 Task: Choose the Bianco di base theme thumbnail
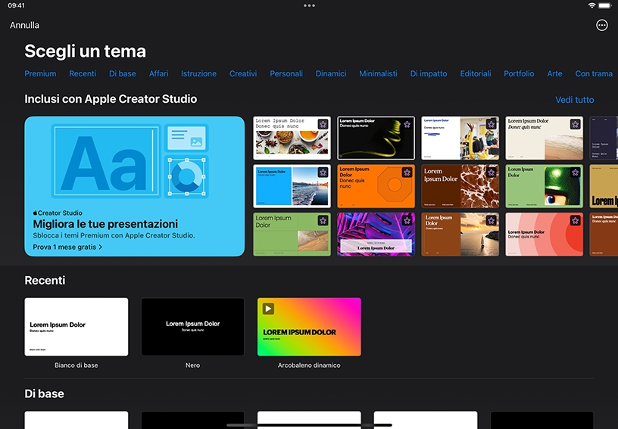coord(76,327)
